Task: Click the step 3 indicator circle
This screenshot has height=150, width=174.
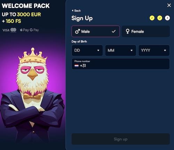Action: click(167, 18)
